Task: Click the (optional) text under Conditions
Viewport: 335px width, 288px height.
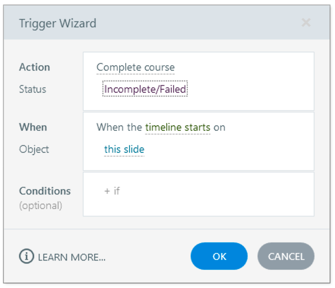Action: click(x=40, y=206)
